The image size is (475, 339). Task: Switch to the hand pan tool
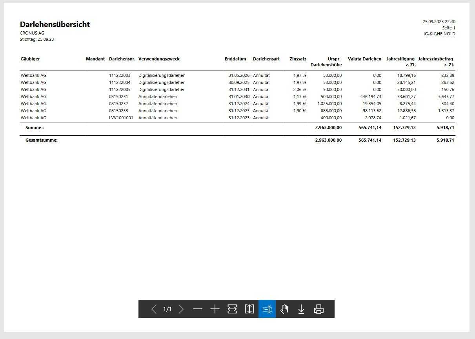point(284,309)
